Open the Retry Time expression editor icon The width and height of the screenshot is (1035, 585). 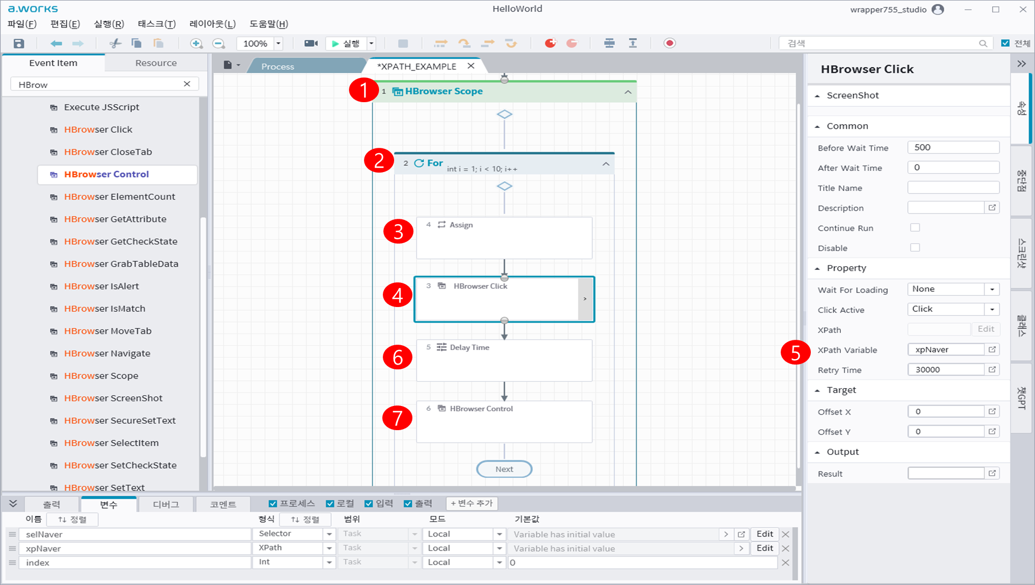coord(992,369)
